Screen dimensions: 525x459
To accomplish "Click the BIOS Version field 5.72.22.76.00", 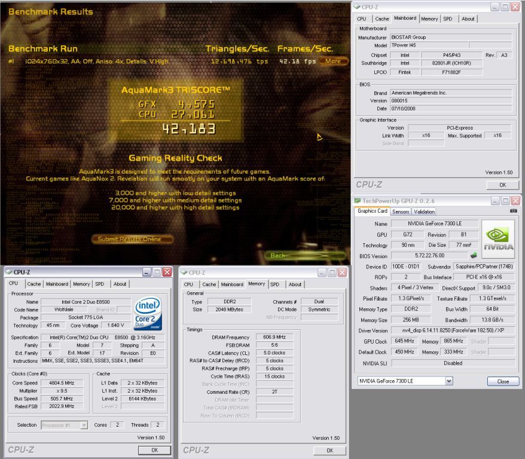I will tap(429, 255).
